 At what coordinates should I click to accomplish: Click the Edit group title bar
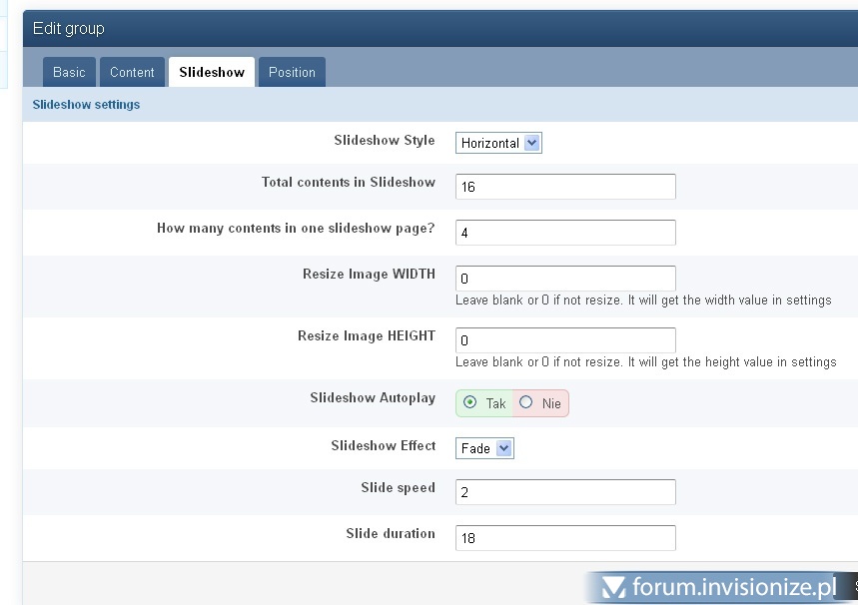[69, 28]
